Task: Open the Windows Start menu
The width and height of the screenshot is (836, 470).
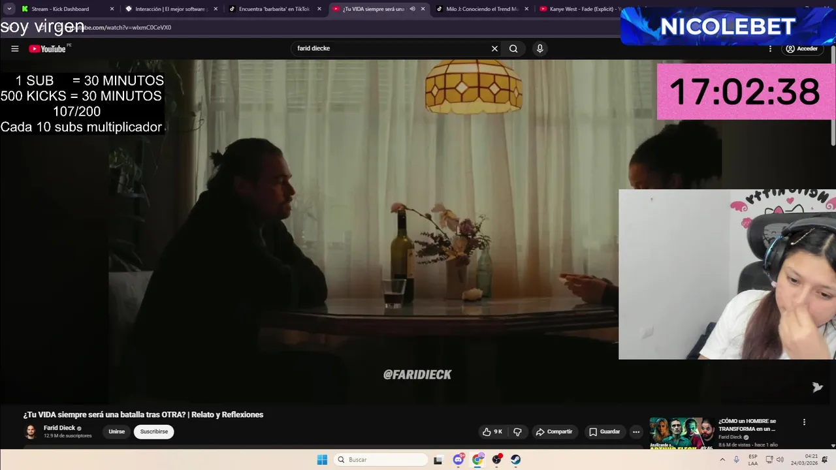Action: (322, 460)
